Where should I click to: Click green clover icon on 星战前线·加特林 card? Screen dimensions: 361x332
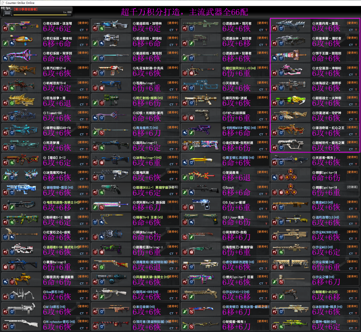click(102, 28)
